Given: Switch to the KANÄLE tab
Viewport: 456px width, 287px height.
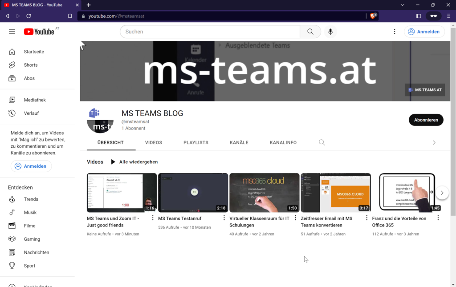Looking at the screenshot, I should (239, 143).
